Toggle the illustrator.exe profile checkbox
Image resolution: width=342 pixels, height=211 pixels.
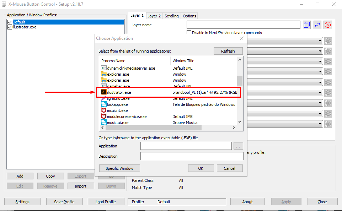(x=10, y=27)
